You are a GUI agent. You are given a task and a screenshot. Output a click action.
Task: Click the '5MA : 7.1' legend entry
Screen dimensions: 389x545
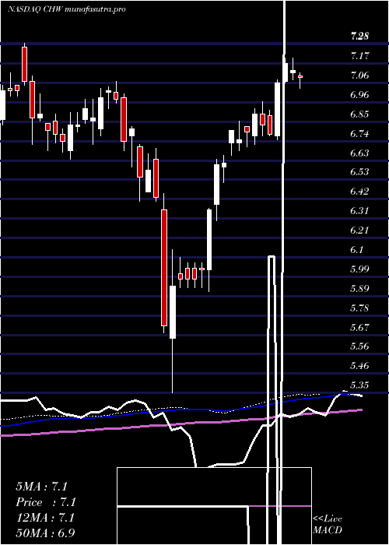[41, 487]
